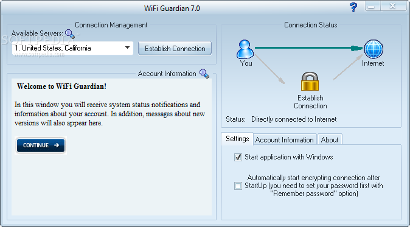Click the Establish Connection button
The image size is (410, 227).
click(175, 48)
